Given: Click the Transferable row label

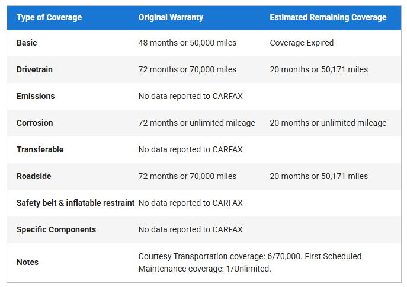Looking at the screenshot, I should (40, 149).
